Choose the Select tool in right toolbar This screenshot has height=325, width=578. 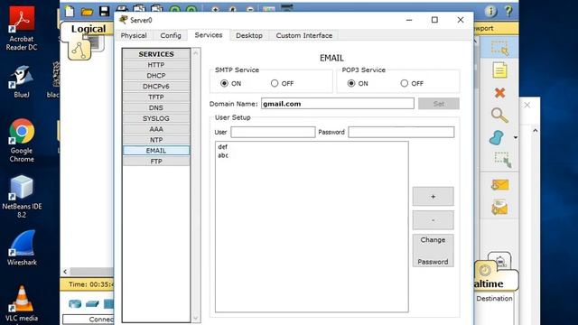[499, 48]
